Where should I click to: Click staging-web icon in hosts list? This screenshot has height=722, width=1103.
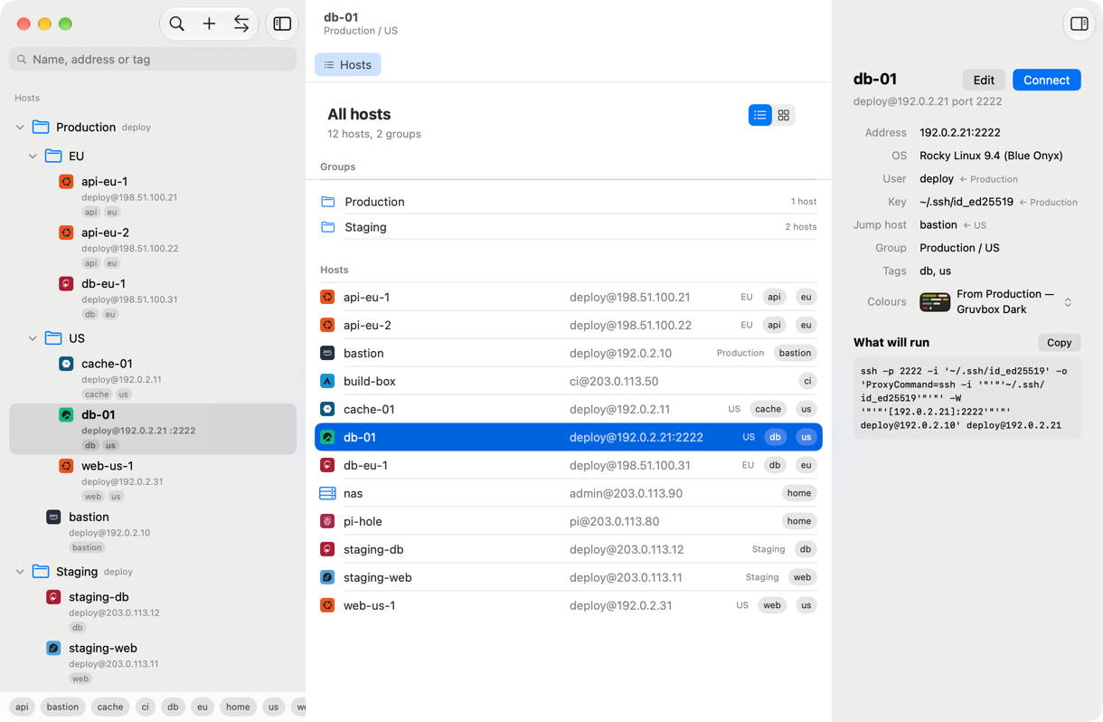pyautogui.click(x=327, y=578)
